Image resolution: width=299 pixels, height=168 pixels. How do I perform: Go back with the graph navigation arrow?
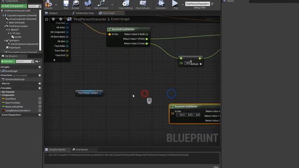pos(53,19)
